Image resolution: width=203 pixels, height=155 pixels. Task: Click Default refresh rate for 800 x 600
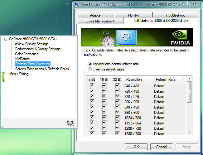[x=159, y=102]
